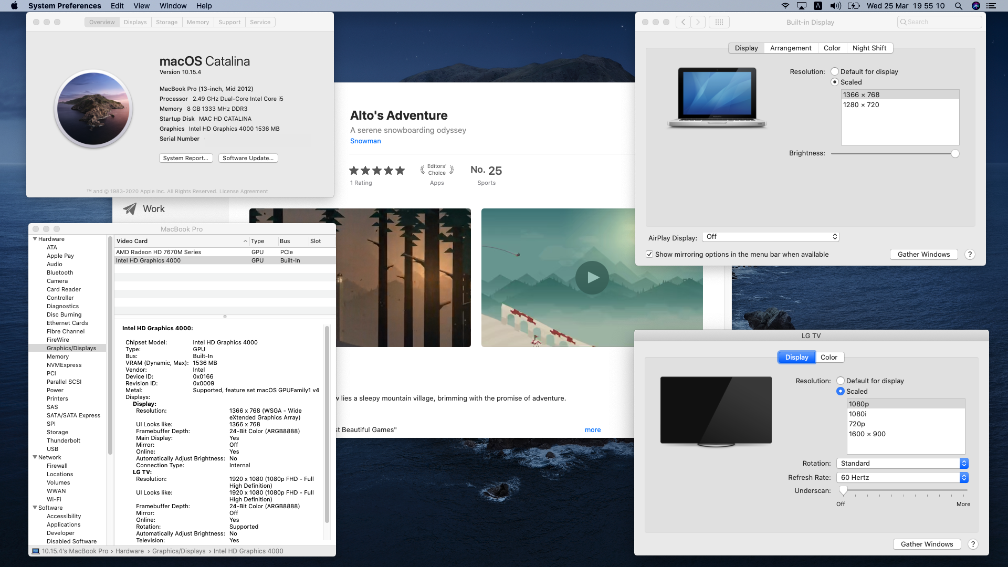
Task: Click the Wi-Fi status icon in menu bar
Action: click(x=785, y=6)
